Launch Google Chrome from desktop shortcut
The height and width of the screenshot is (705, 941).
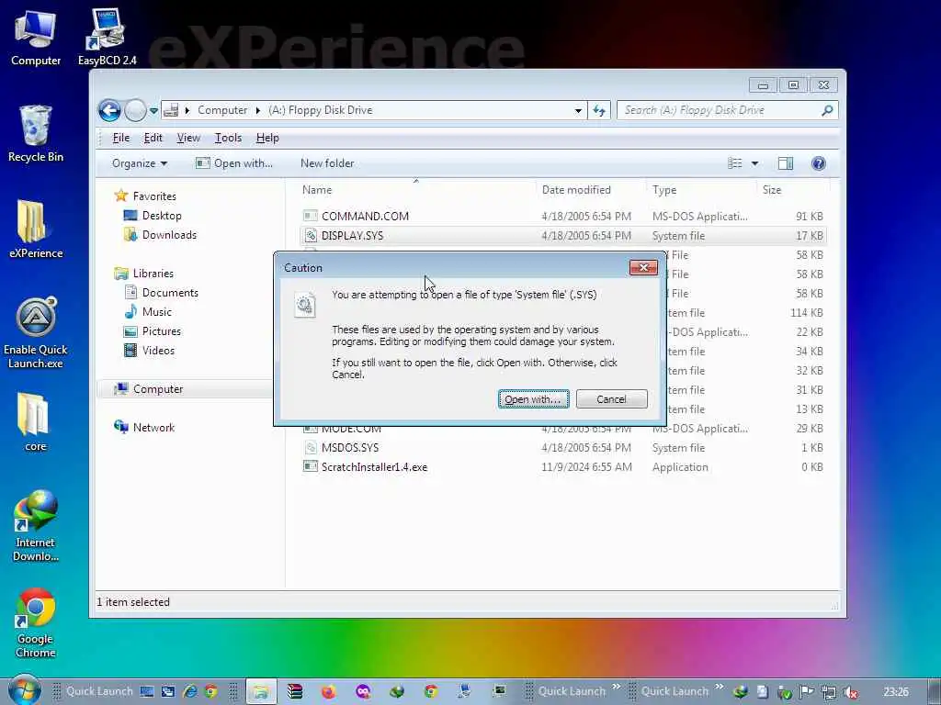(36, 623)
